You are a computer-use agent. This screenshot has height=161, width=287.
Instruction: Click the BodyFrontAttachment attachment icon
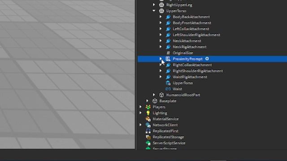click(x=168, y=23)
